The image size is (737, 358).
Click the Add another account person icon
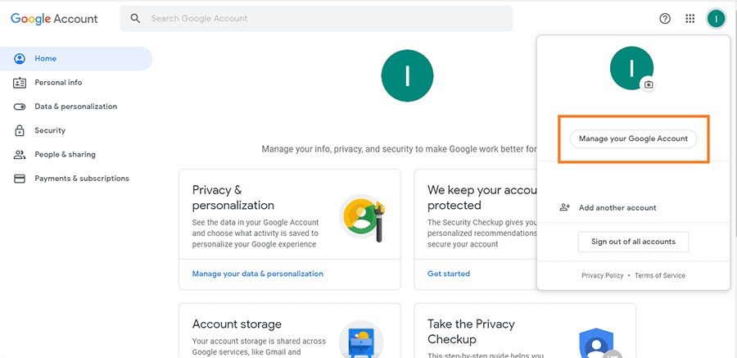(564, 207)
